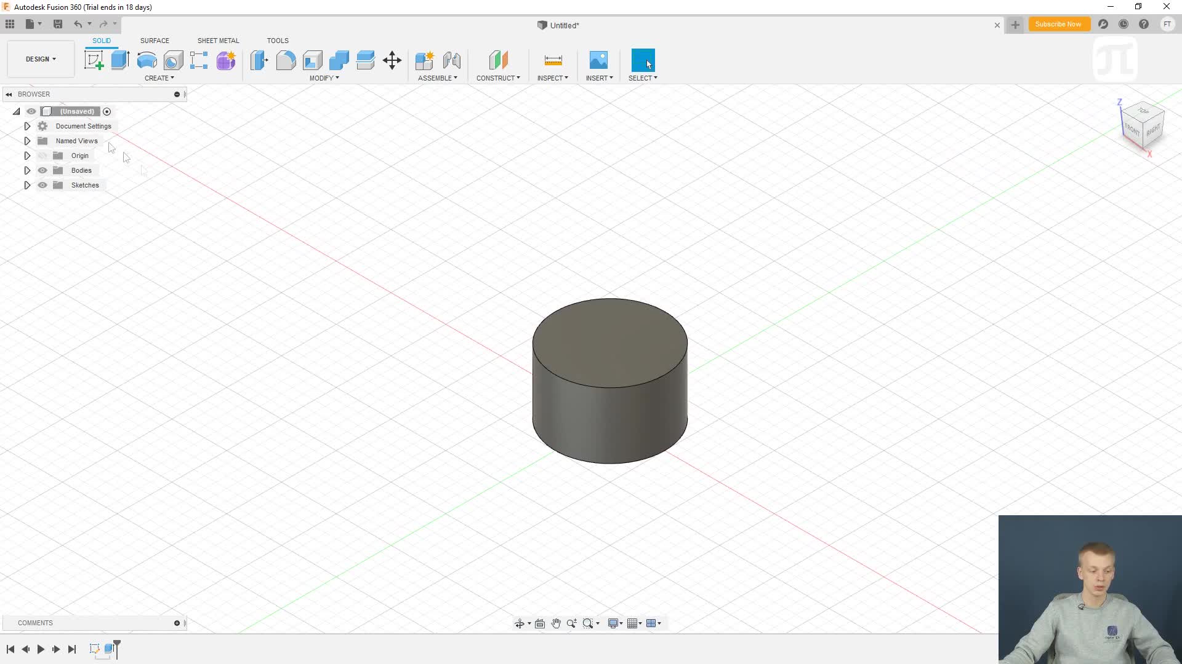This screenshot has width=1182, height=664.
Task: Click the Redo arrow
Action: coord(103,24)
